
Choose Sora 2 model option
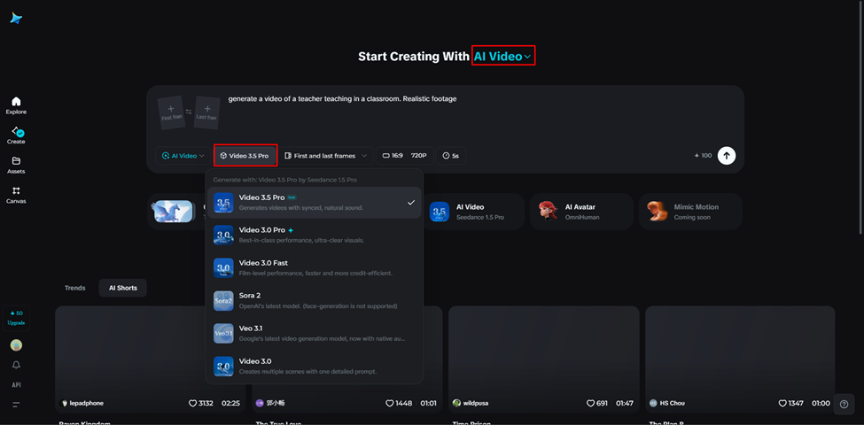(x=314, y=300)
